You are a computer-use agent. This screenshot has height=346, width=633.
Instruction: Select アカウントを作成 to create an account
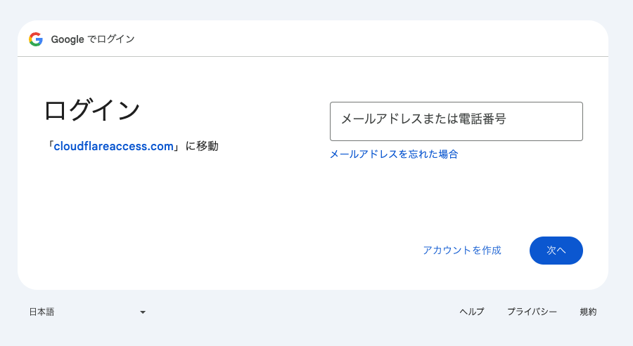pos(462,251)
